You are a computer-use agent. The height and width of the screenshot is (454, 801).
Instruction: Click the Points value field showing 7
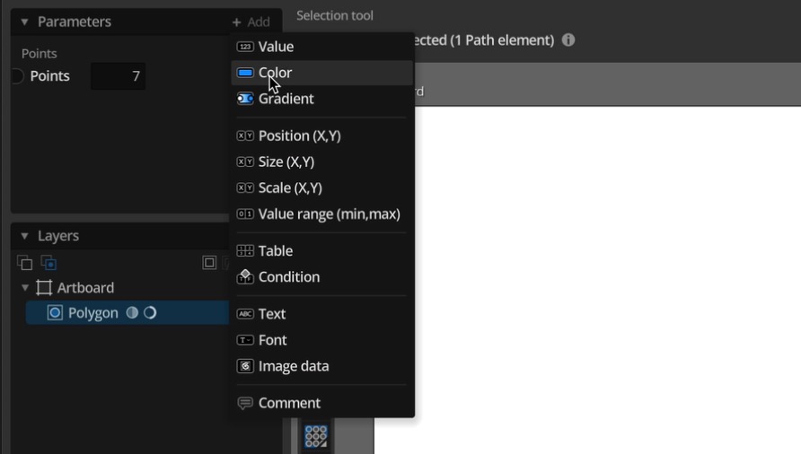pyautogui.click(x=118, y=76)
